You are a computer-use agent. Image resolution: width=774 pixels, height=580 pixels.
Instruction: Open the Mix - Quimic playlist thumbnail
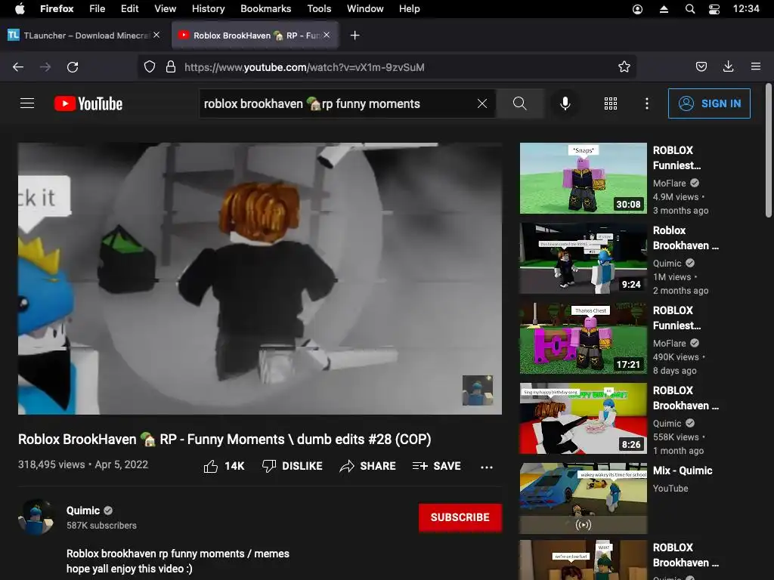coord(584,498)
